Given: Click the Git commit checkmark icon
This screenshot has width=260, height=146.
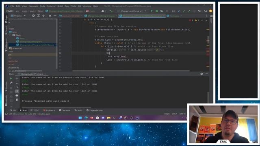Looking at the screenshot, I should pos(184,11).
